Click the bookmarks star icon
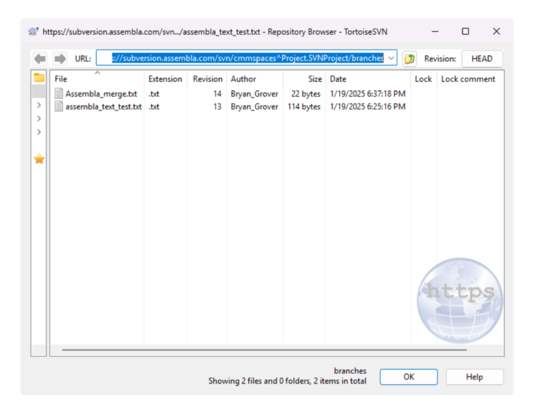This screenshot has height=414, width=534. [39, 159]
